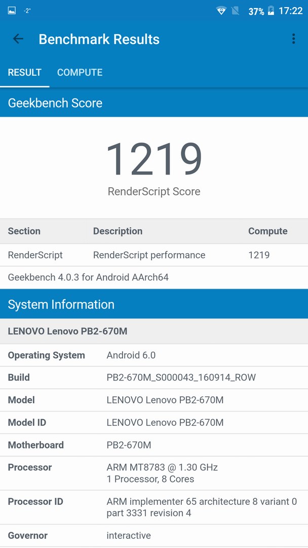Tap the Governor label
Image resolution: width=308 pixels, height=548 pixels.
pos(27,535)
